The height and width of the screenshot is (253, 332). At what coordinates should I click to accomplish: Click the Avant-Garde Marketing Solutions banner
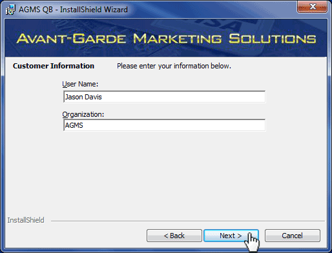coord(166,38)
